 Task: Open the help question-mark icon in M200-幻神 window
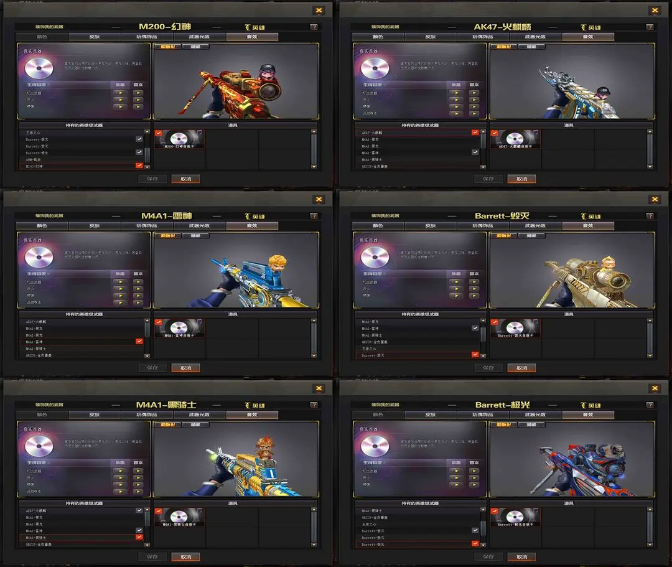point(314,27)
